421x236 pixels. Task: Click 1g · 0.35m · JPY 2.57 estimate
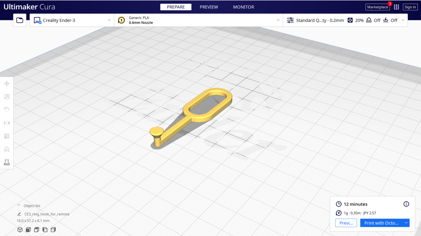pos(360,213)
